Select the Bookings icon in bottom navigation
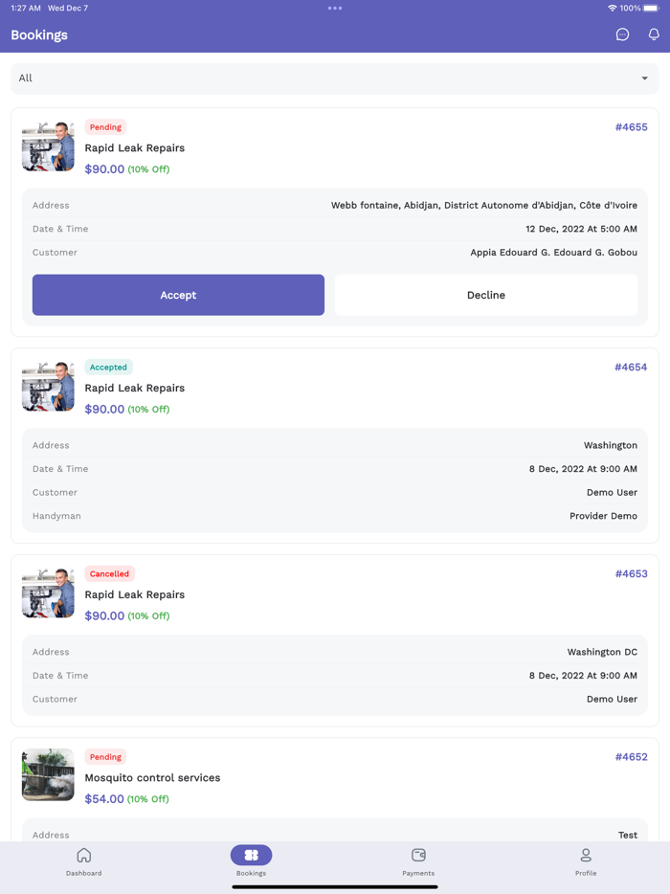 (251, 856)
